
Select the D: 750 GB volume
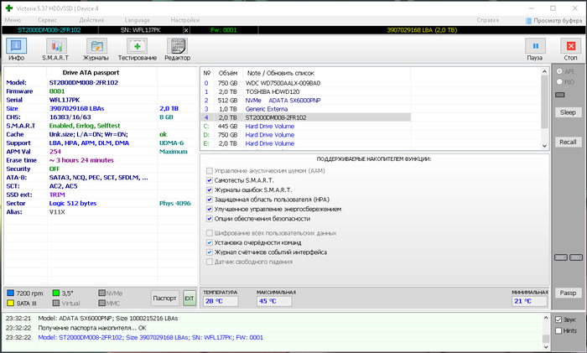pos(305,135)
